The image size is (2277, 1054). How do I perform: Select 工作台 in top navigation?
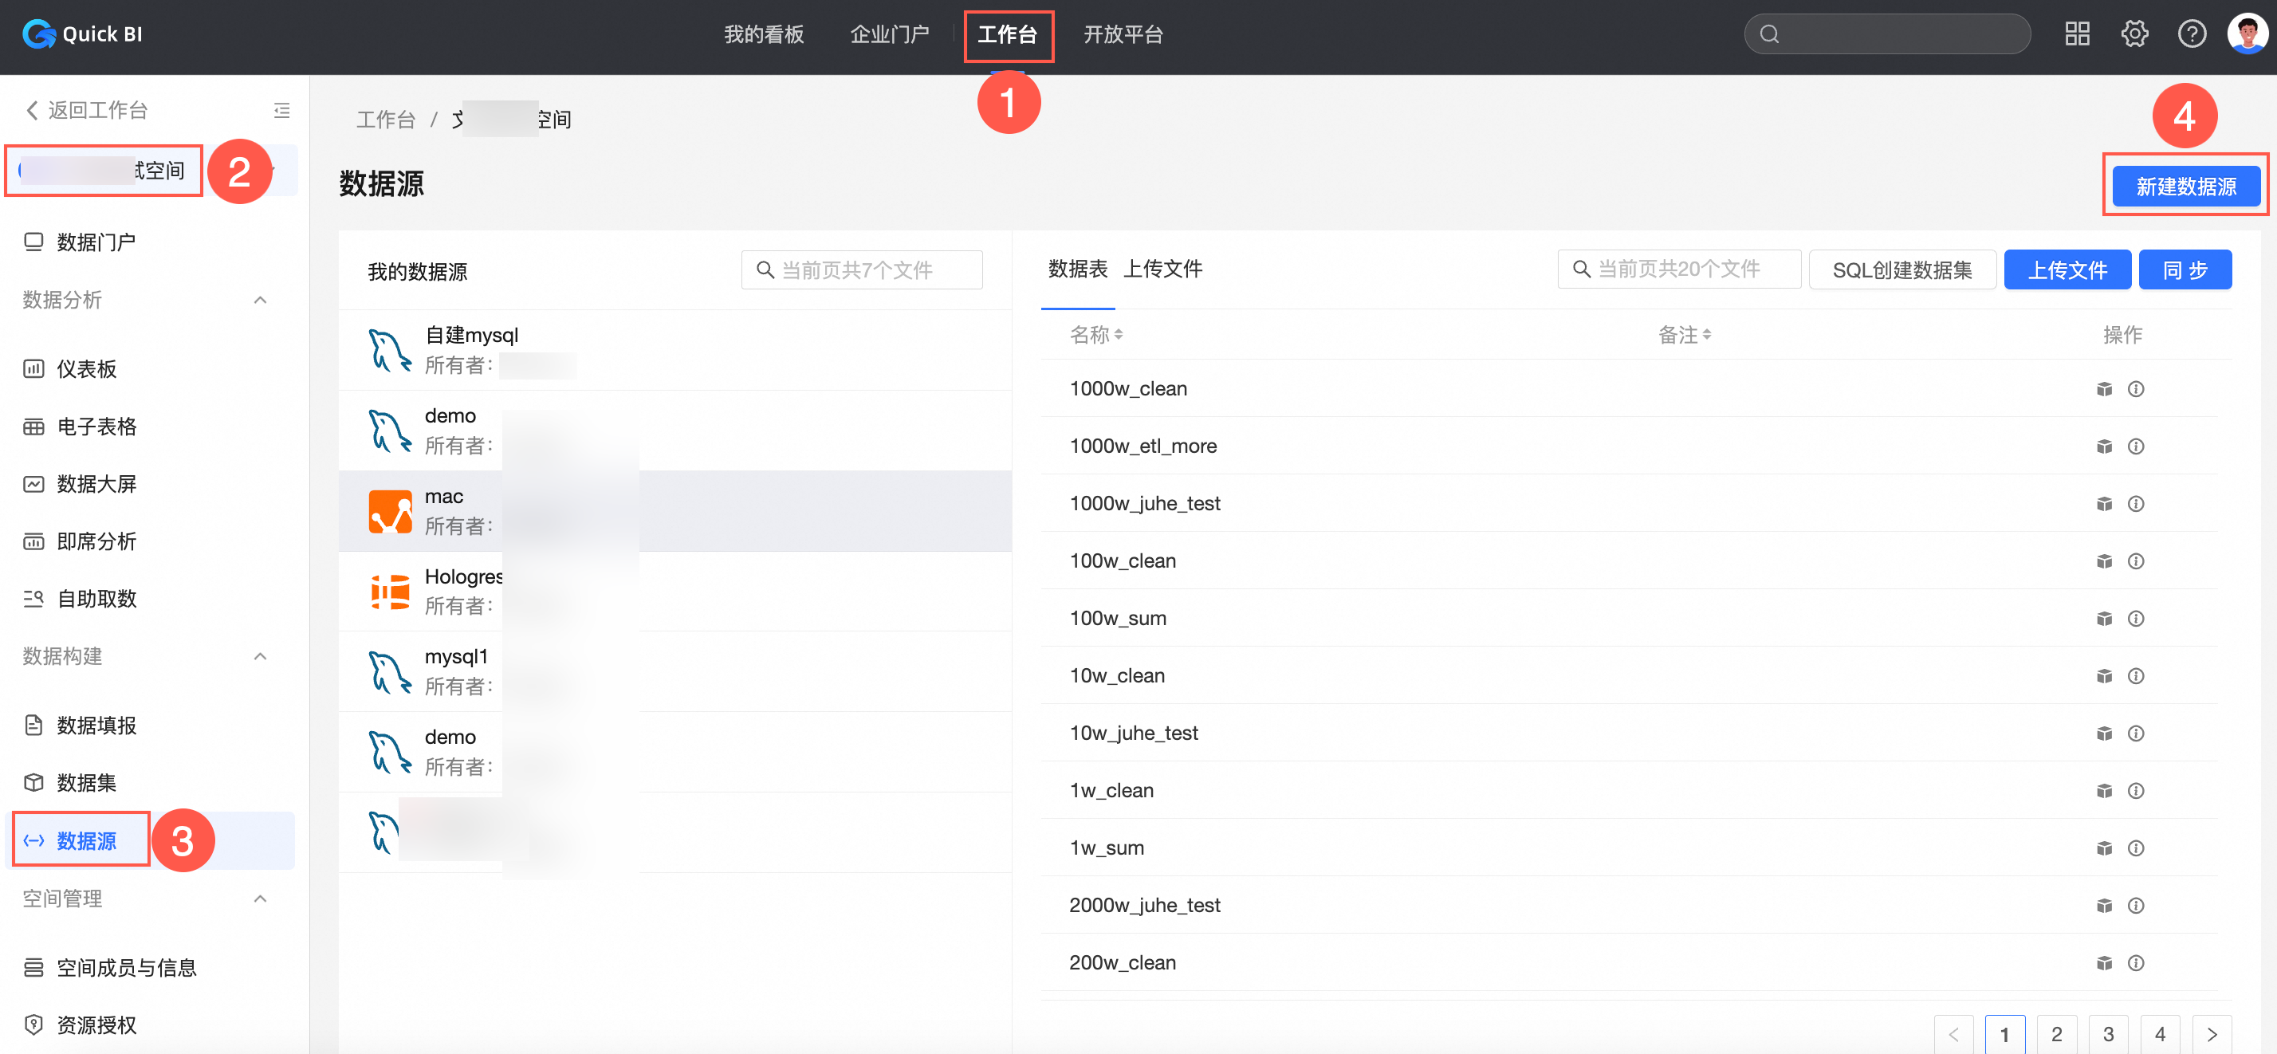pyautogui.click(x=1007, y=34)
